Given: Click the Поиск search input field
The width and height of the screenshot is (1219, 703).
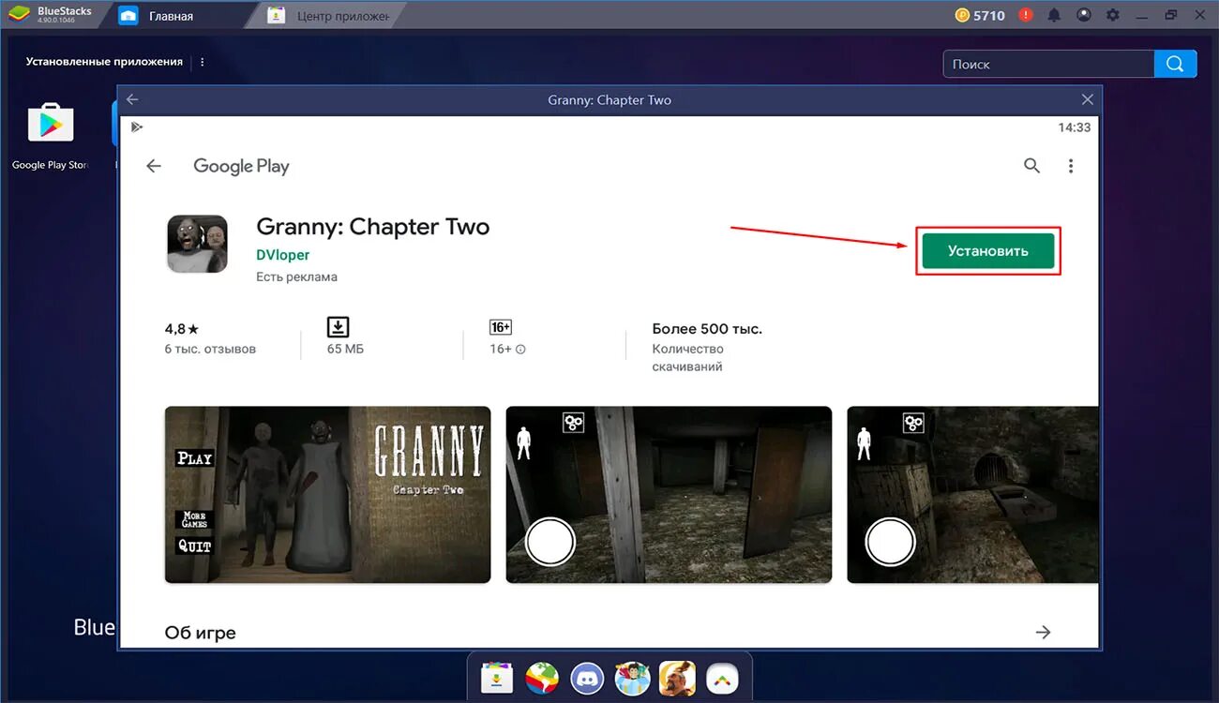Looking at the screenshot, I should pyautogui.click(x=1048, y=64).
